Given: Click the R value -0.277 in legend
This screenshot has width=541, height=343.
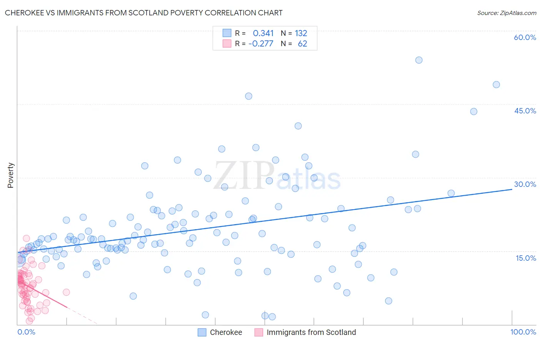Looking at the screenshot, I should tap(261, 43).
